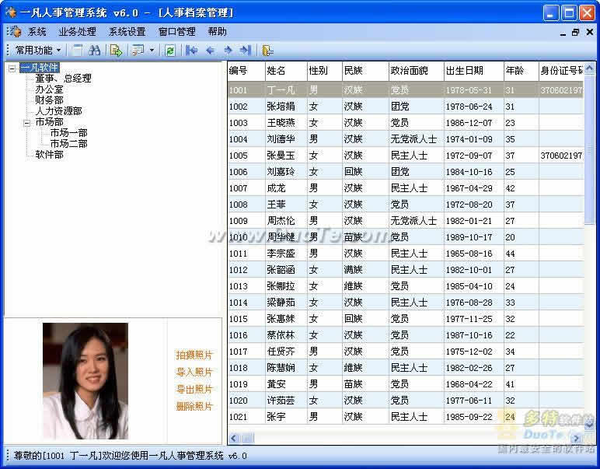This screenshot has height=469, width=600.
Task: Click the cell 周杰伦
Action: [286, 221]
